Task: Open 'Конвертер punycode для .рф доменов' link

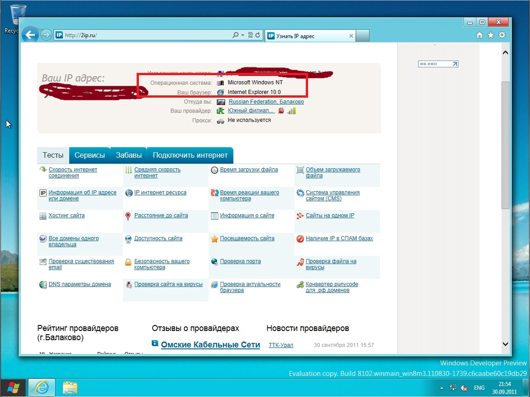Action: tap(332, 287)
